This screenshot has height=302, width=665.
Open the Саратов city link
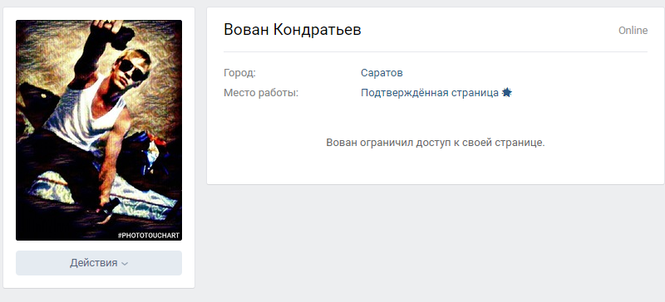[x=382, y=73]
